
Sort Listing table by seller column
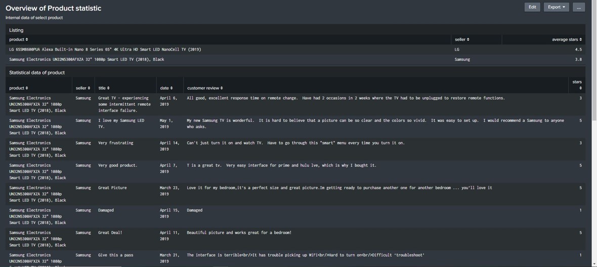click(x=462, y=39)
